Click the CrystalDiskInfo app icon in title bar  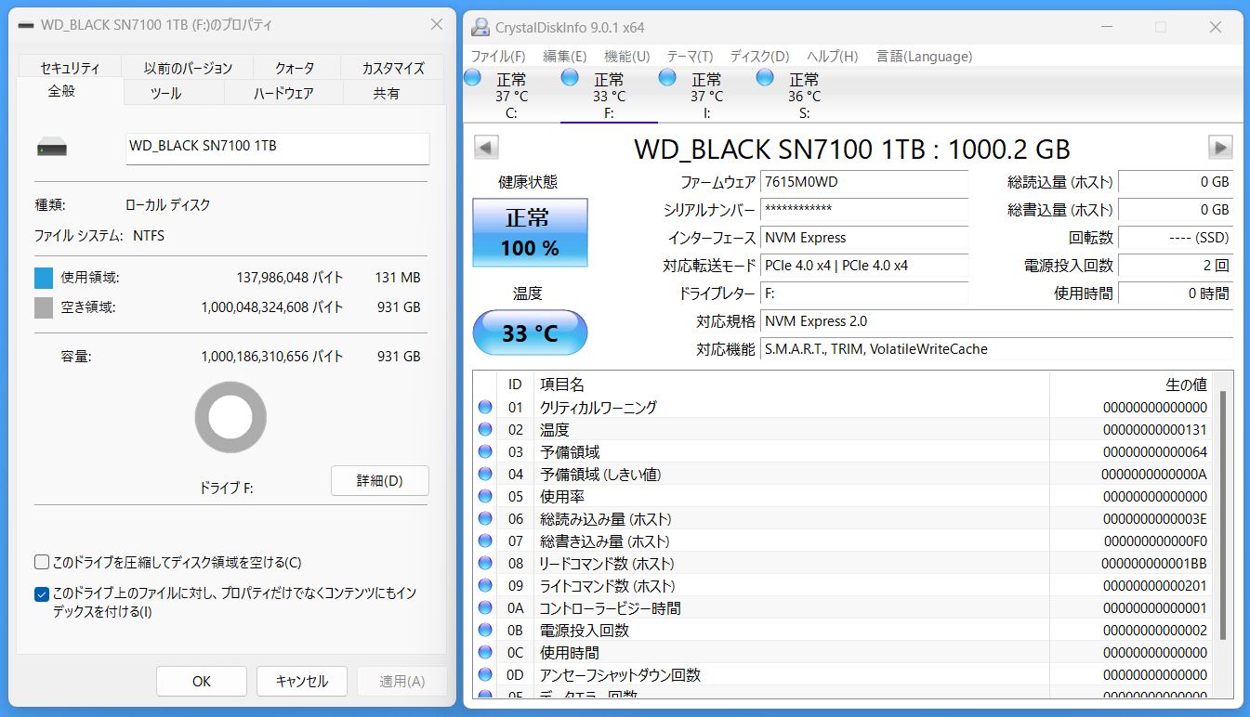pos(480,27)
